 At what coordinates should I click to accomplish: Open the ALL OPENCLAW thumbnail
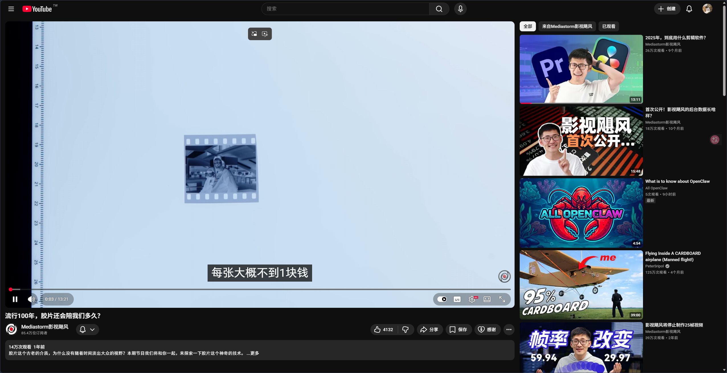click(x=581, y=213)
